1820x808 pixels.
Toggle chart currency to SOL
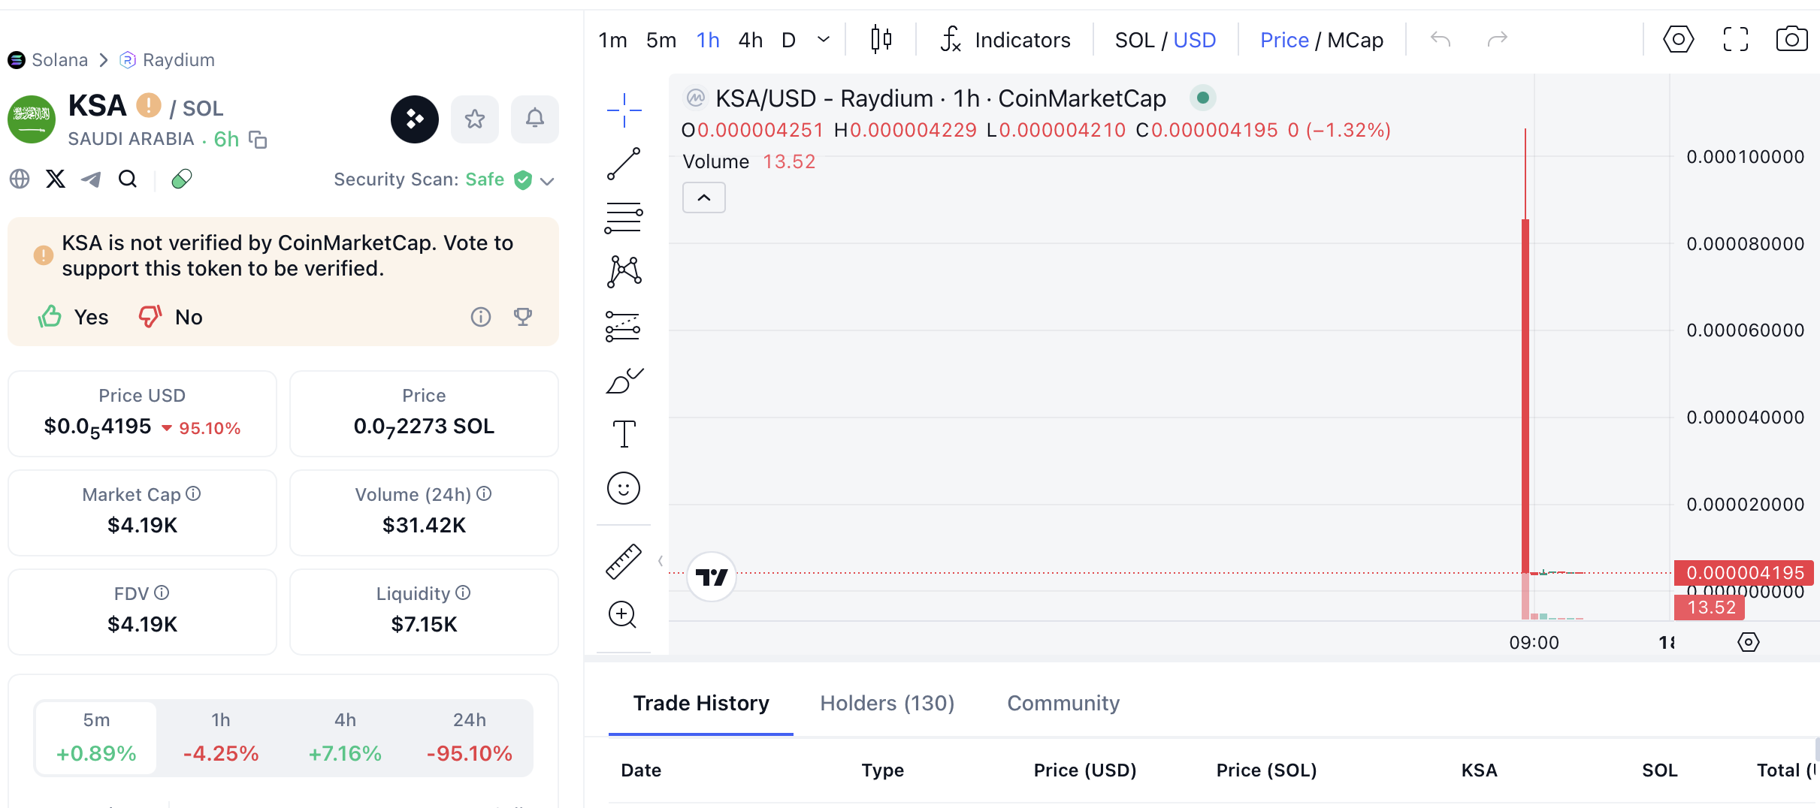coord(1135,40)
